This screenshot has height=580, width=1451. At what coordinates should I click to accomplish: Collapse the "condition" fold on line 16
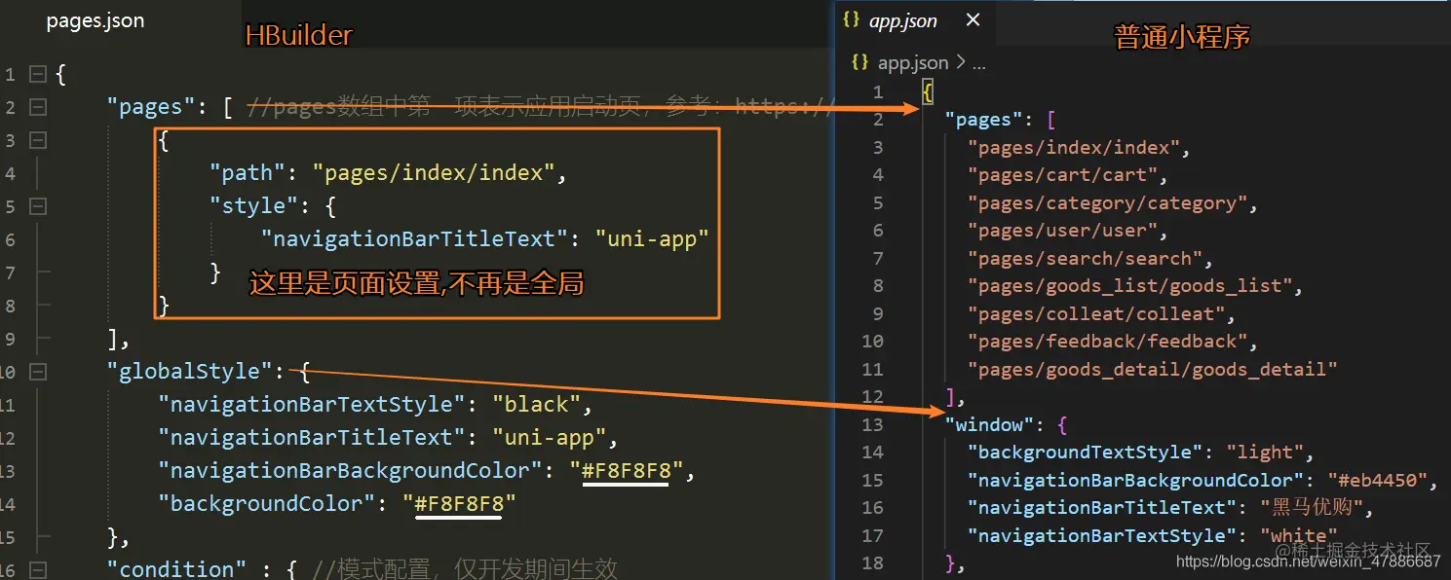coord(37,569)
